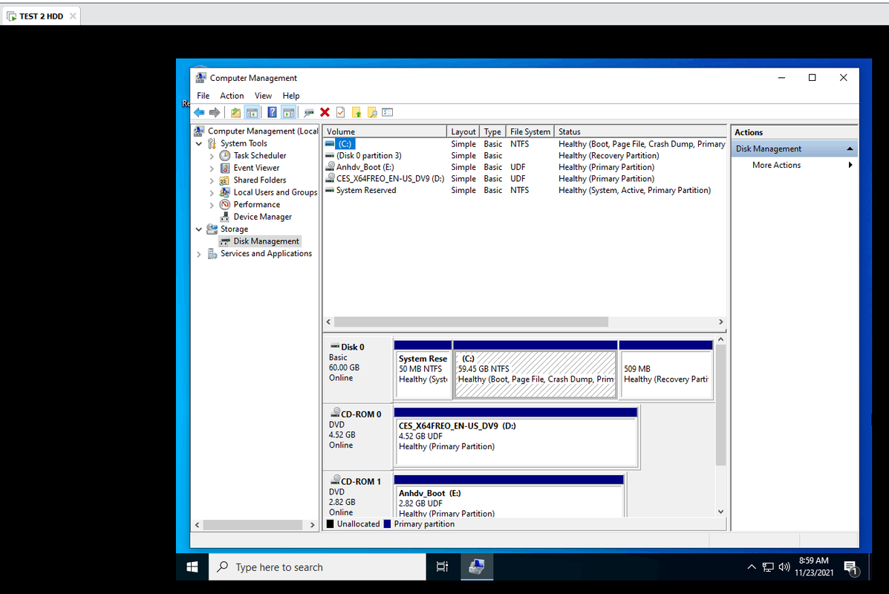Image resolution: width=889 pixels, height=594 pixels.
Task: Click the Up one level folder icon
Action: pyautogui.click(x=235, y=112)
